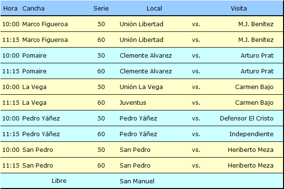Click Heriberto Meza in the 10:00 San Pedro row

pos(250,150)
